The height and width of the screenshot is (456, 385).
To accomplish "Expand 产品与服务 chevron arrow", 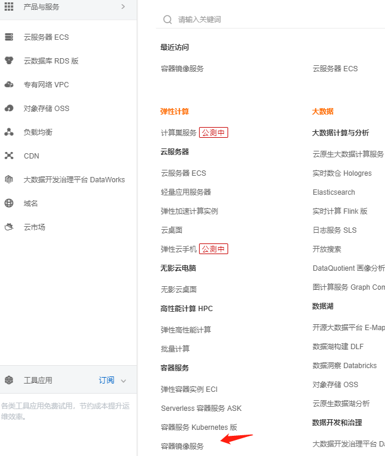I will tap(123, 7).
